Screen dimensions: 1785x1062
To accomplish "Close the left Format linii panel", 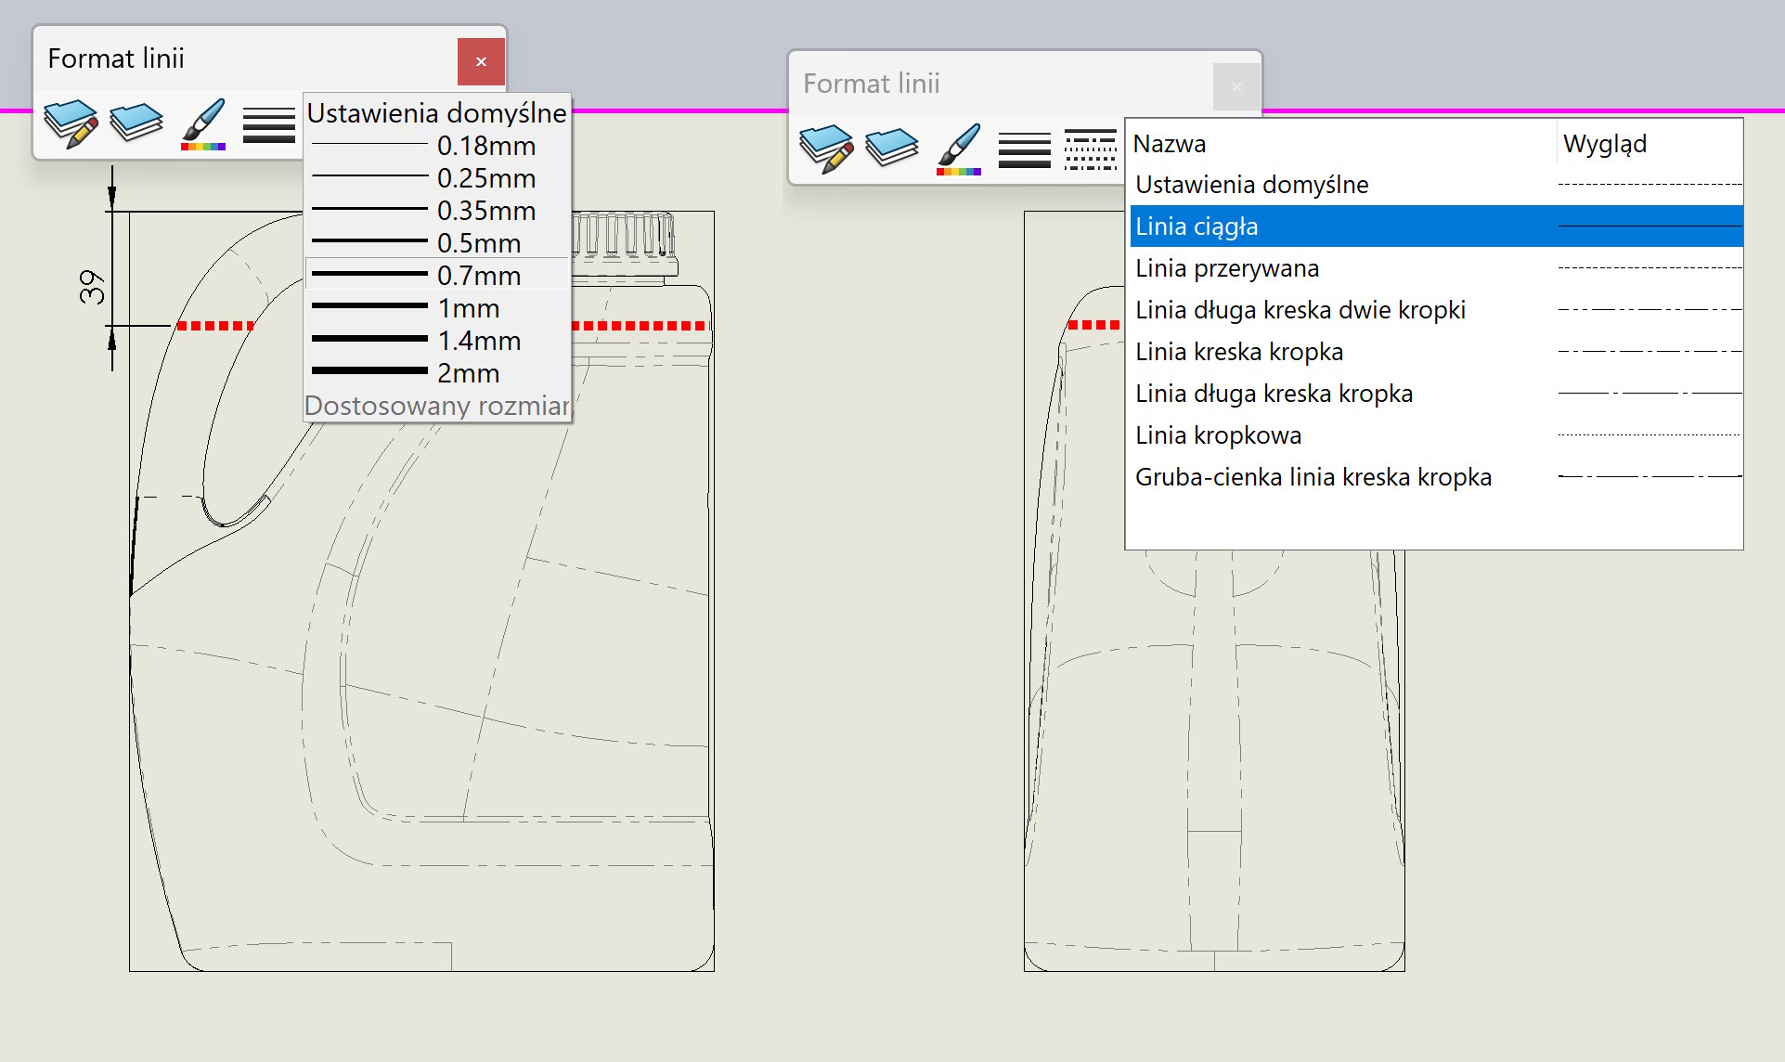I will click(481, 62).
